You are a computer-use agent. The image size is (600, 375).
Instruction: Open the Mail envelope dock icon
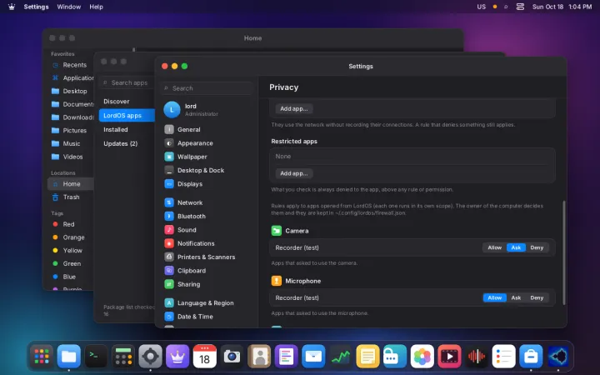(313, 357)
